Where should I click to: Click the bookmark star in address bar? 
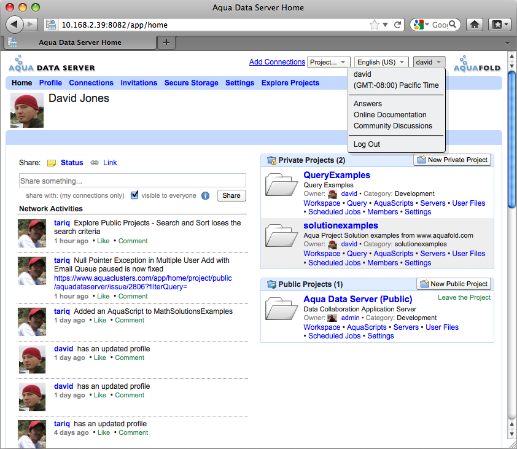click(374, 25)
